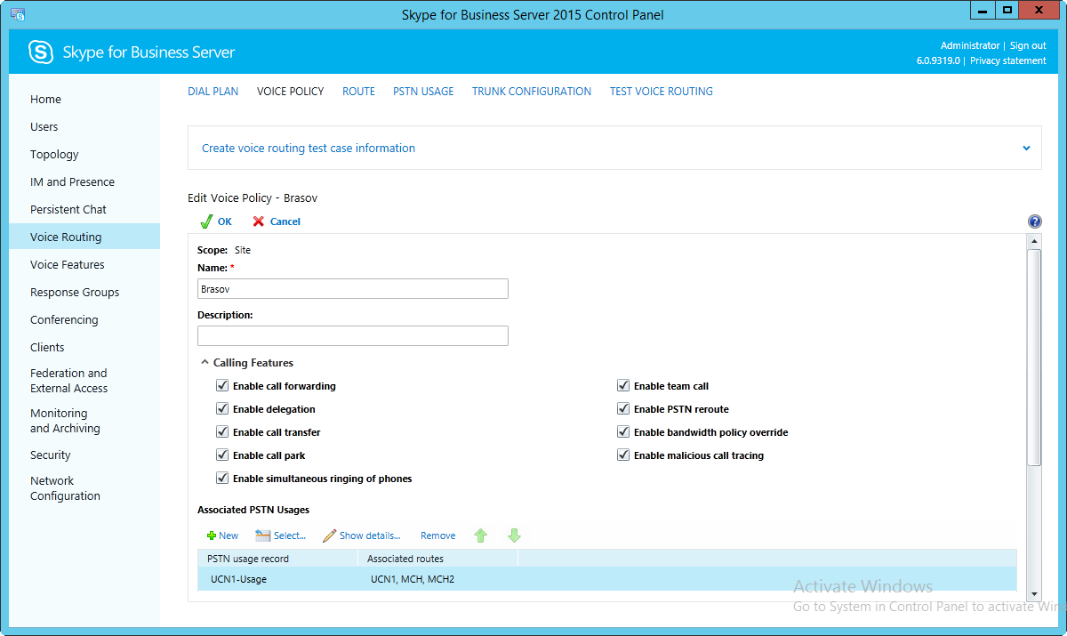Click the scrollbar up arrow

(1033, 241)
